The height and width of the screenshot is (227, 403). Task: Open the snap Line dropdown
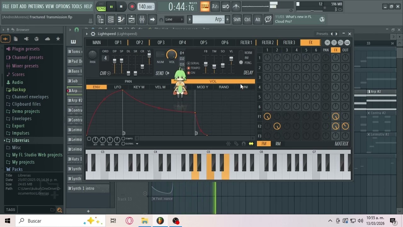[x=174, y=20]
